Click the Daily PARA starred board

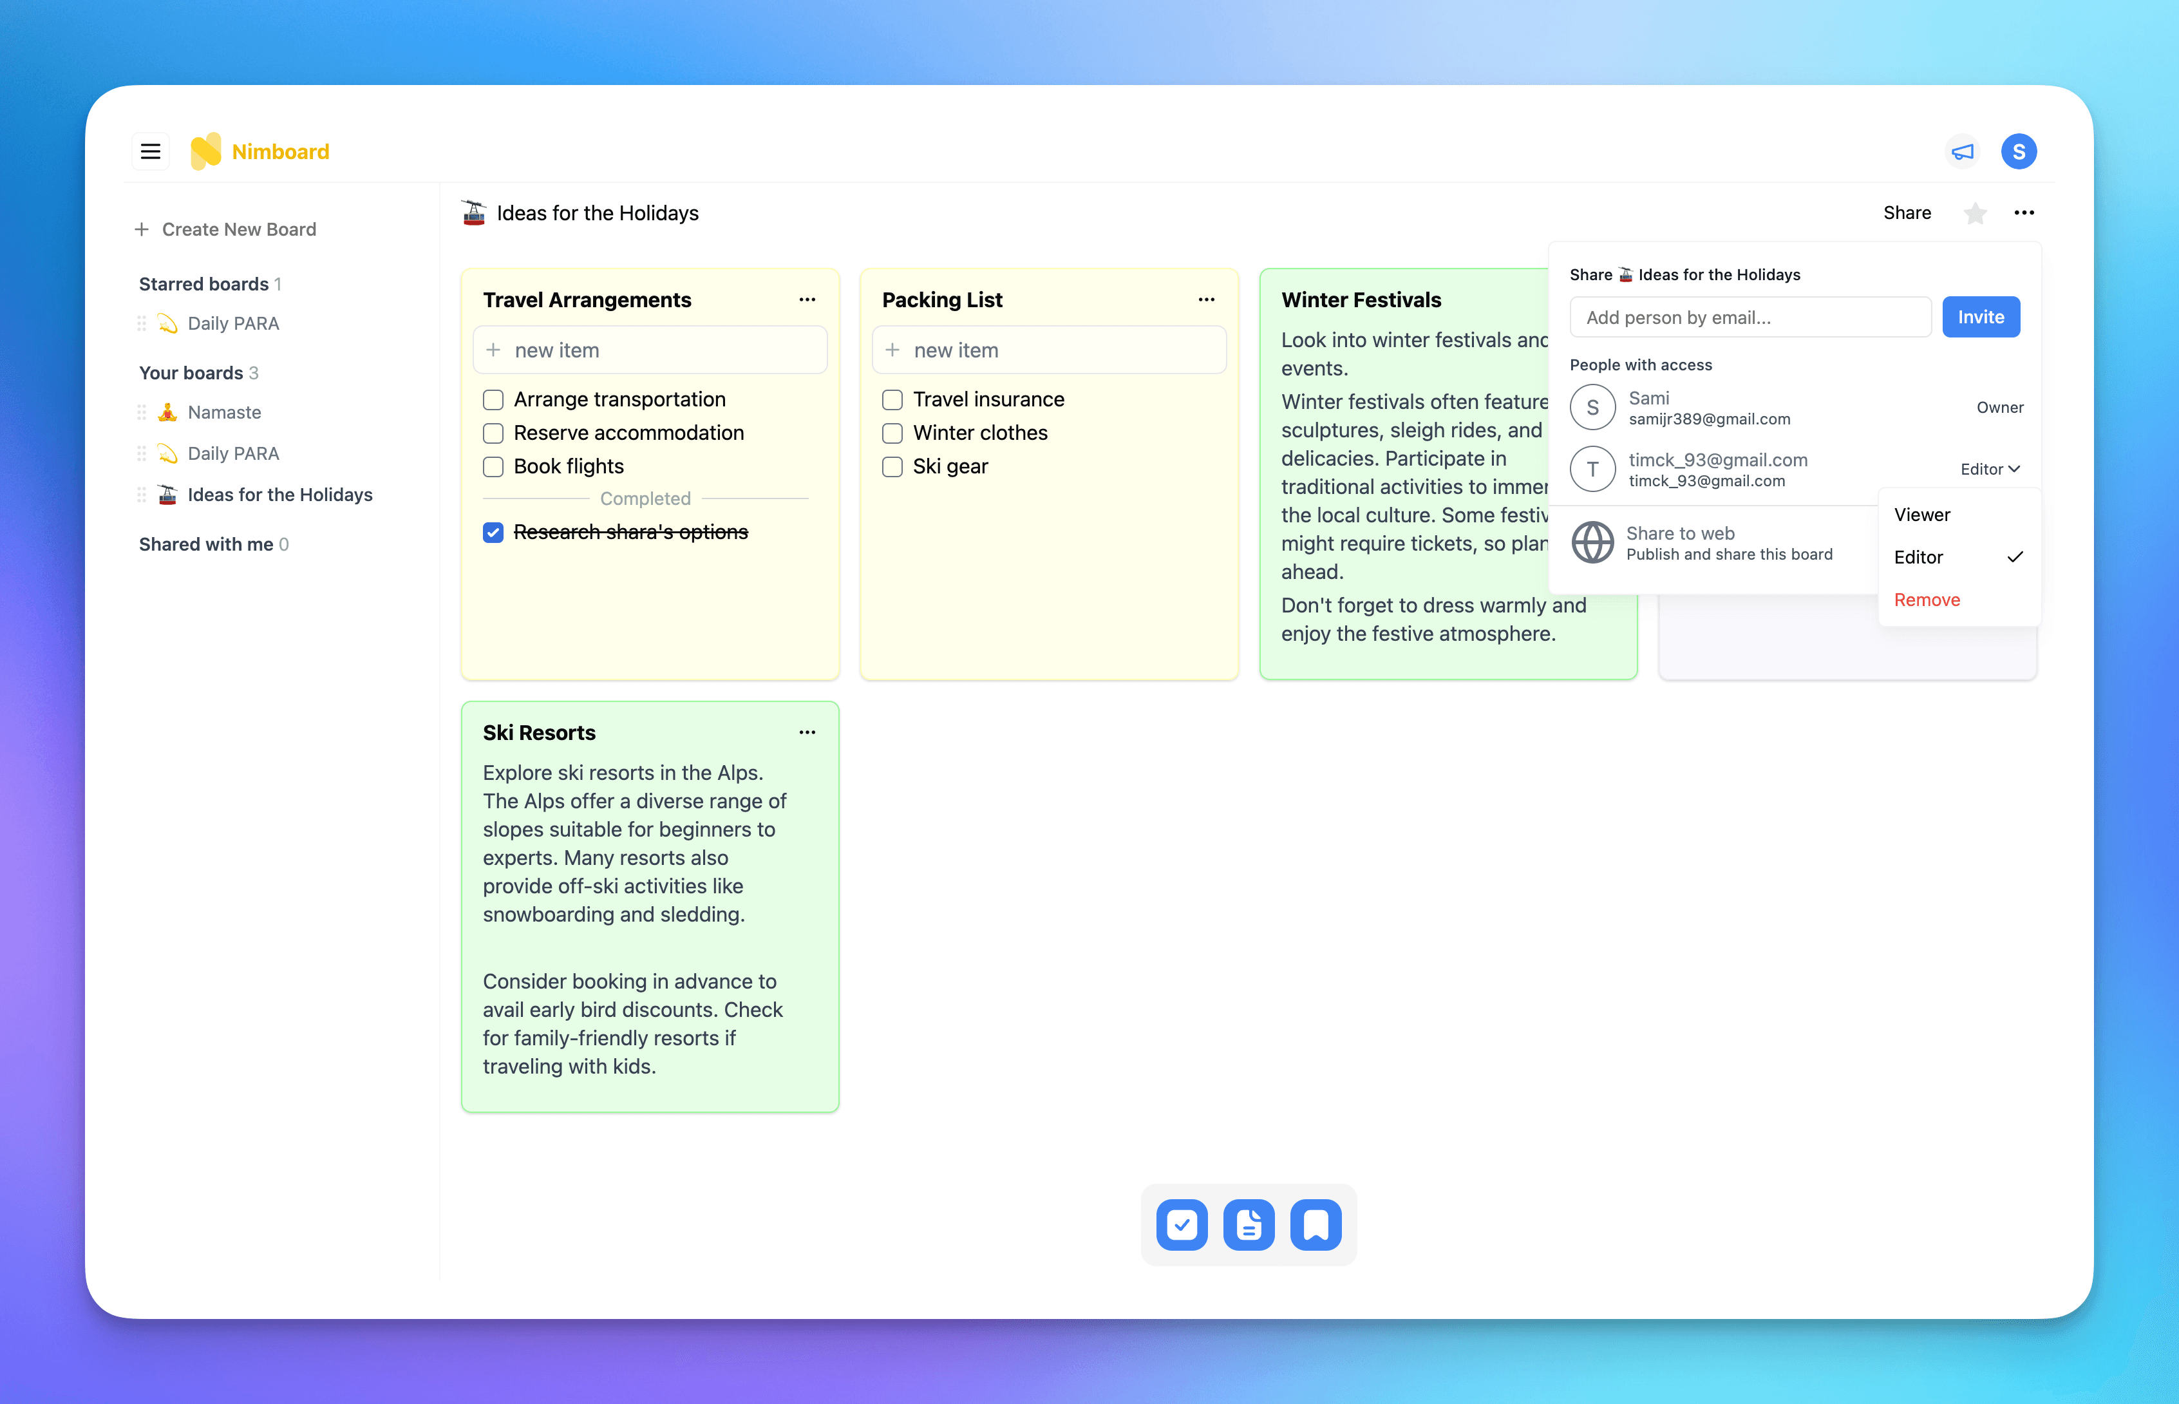tap(234, 323)
